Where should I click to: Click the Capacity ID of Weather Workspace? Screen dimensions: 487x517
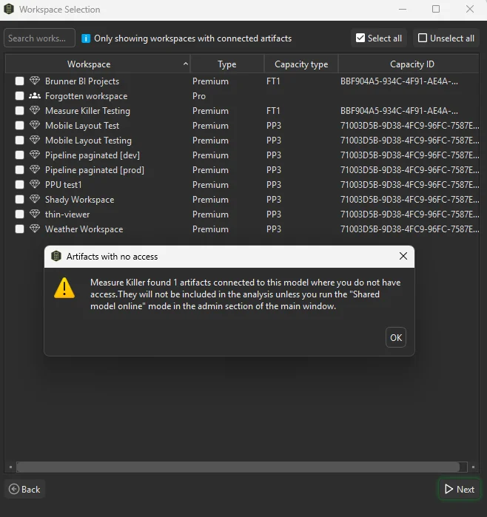(409, 229)
